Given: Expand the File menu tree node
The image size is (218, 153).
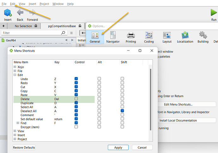Looking at the screenshot, I should tap(15, 71).
